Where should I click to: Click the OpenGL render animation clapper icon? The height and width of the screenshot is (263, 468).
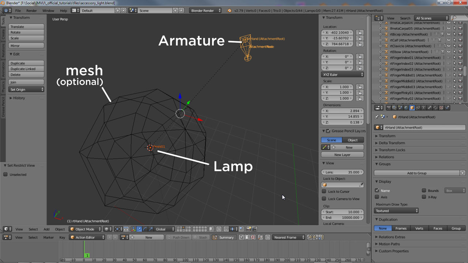tap(254, 229)
